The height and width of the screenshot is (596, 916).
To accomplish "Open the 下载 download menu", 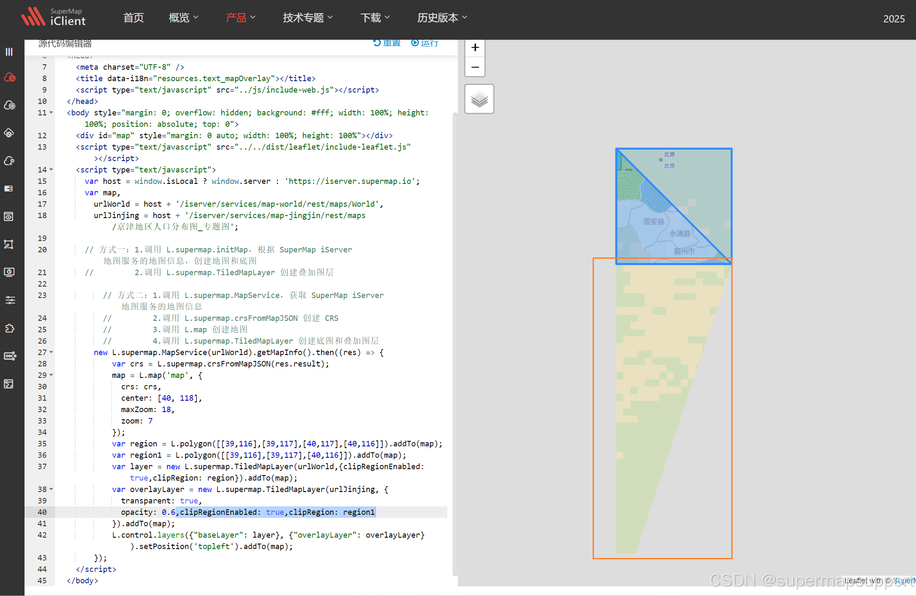I will 375,18.
